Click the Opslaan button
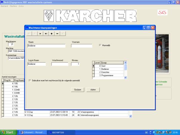The image size is (180, 135). tap(77, 90)
